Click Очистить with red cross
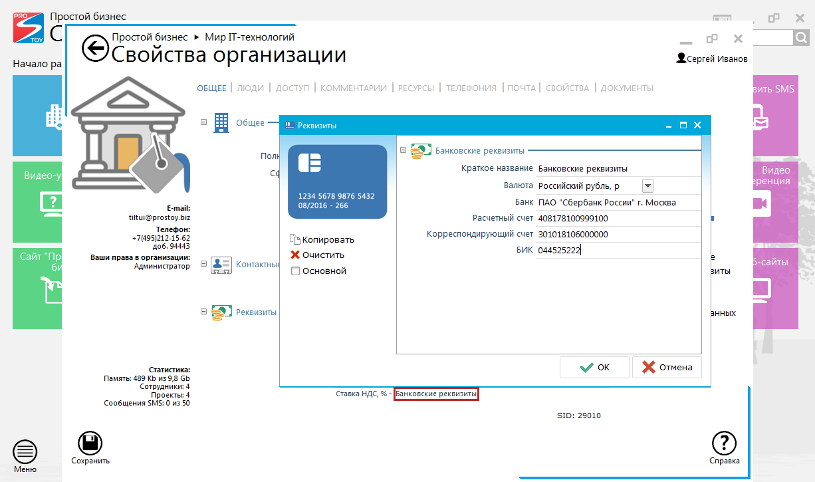 [x=317, y=255]
